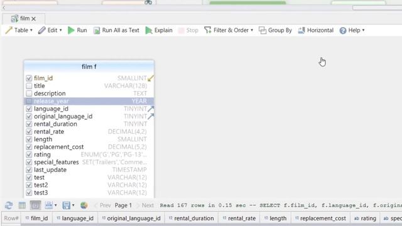The width and height of the screenshot is (402, 226).
Task: Open the print options dropdown arrow
Action: click(x=56, y=205)
